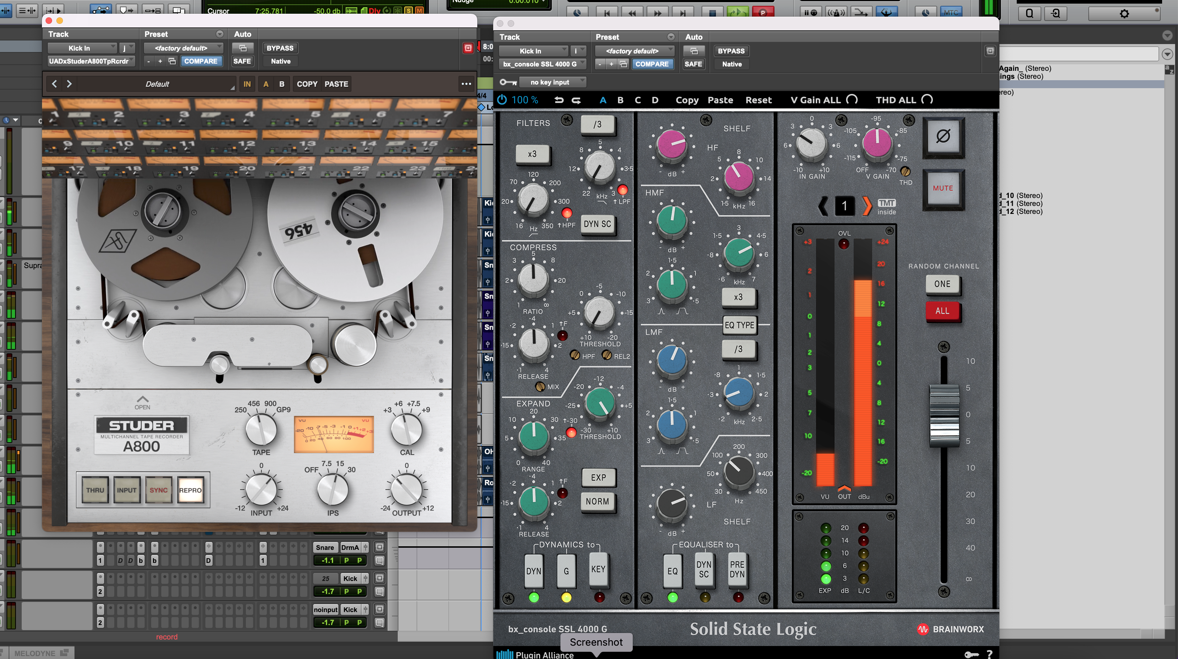This screenshot has width=1178, height=659.
Task: Open the Plugin Alliance help question mark
Action: click(989, 654)
